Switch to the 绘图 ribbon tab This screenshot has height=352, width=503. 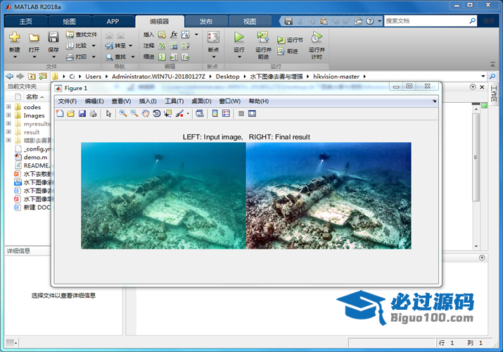point(70,21)
